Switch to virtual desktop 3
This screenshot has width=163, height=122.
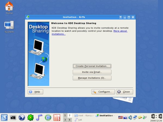(x=65, y=120)
